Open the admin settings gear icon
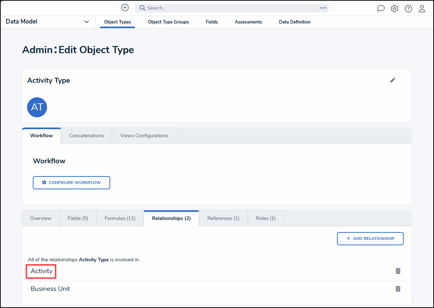The image size is (434, 308). 394,9
